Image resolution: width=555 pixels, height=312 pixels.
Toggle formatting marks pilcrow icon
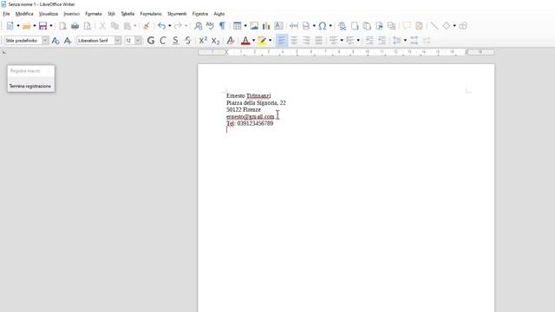(222, 26)
